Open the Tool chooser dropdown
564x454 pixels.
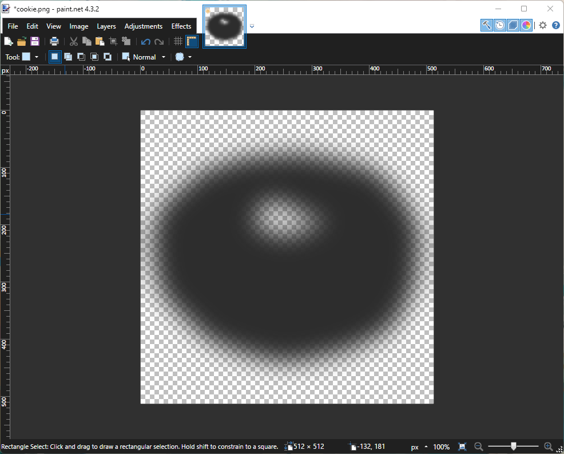tap(30, 57)
